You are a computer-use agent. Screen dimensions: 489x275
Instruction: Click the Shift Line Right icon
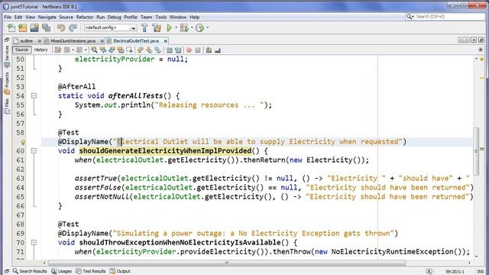pos(178,50)
